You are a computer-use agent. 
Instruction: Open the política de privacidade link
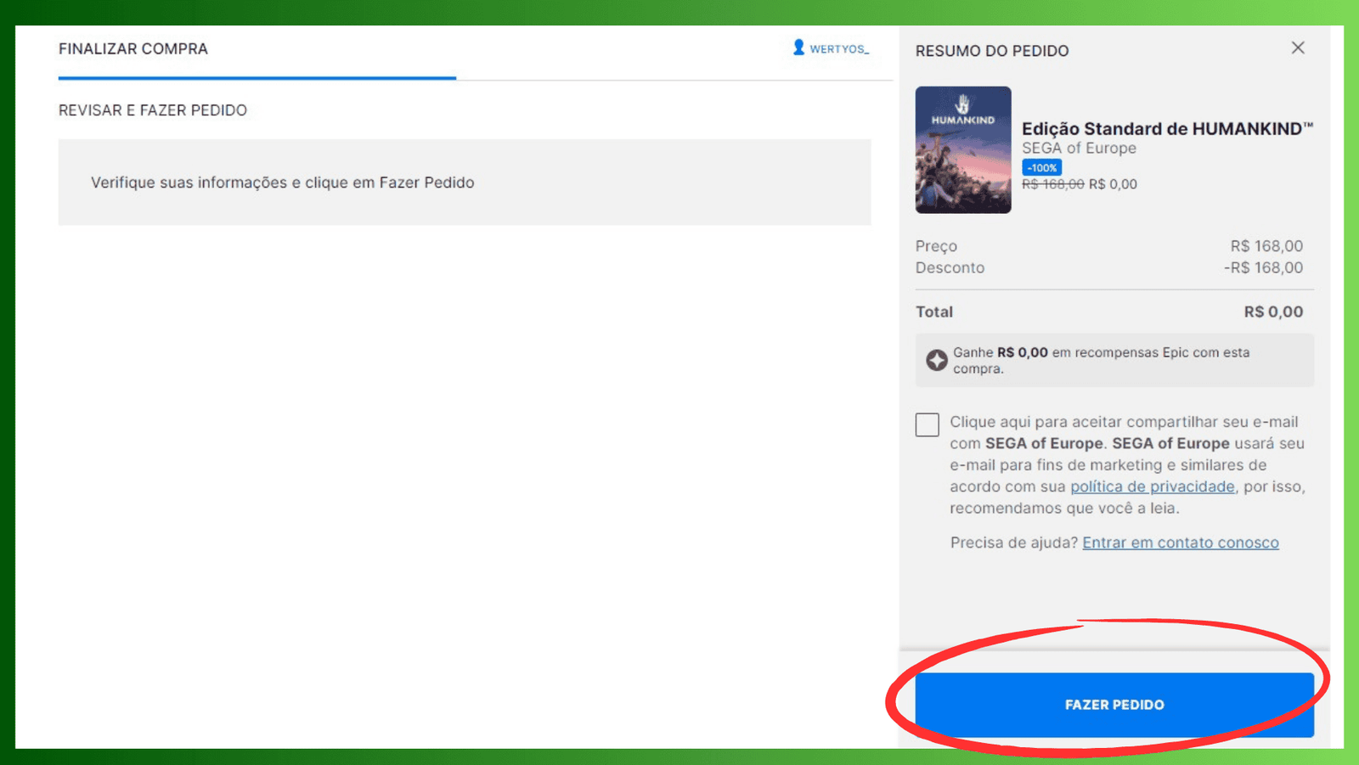point(1152,487)
